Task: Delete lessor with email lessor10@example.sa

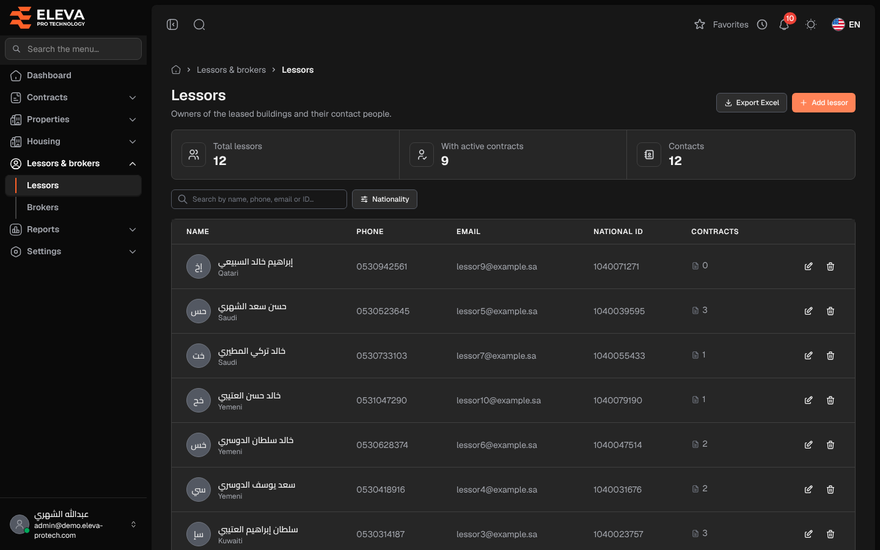Action: pyautogui.click(x=831, y=400)
